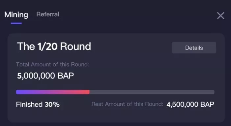Click the "The 1/20 Round" heading
Viewport: 231px width, 126px height.
point(54,47)
